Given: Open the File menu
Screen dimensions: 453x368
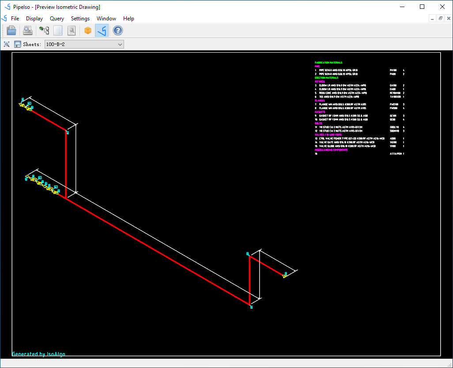Looking at the screenshot, I should pos(15,19).
